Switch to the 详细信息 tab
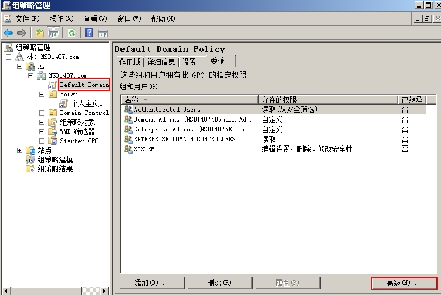 point(161,62)
